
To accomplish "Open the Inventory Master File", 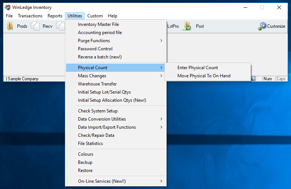I will 98,24.
